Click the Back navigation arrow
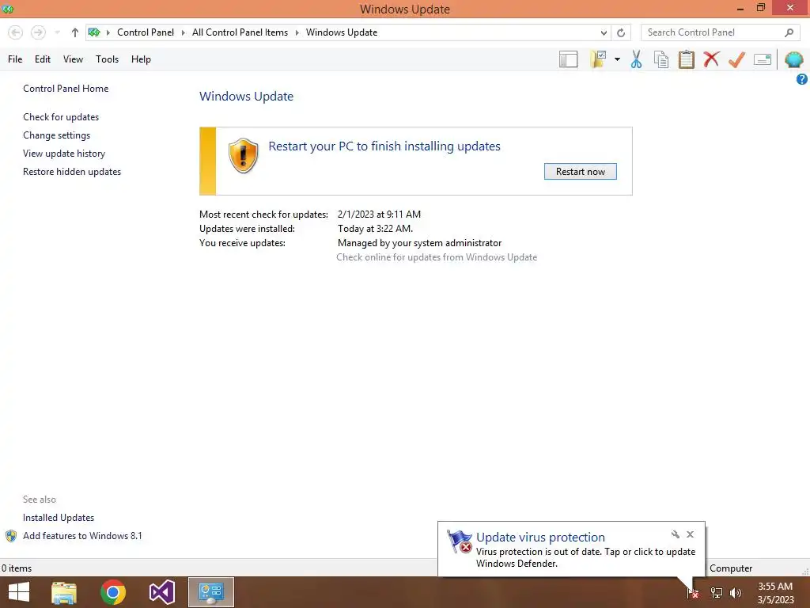 [16, 32]
